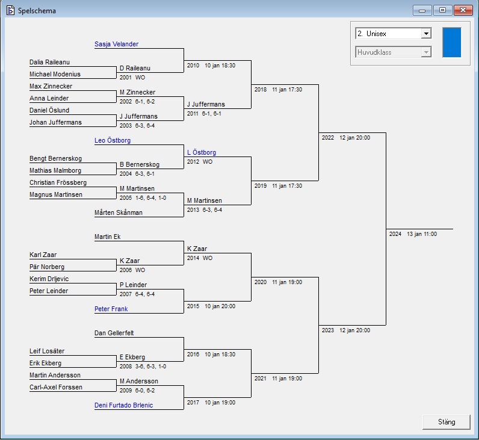Click the Deni Furtado Brlenic entry
This screenshot has width=479, height=440.
[123, 405]
